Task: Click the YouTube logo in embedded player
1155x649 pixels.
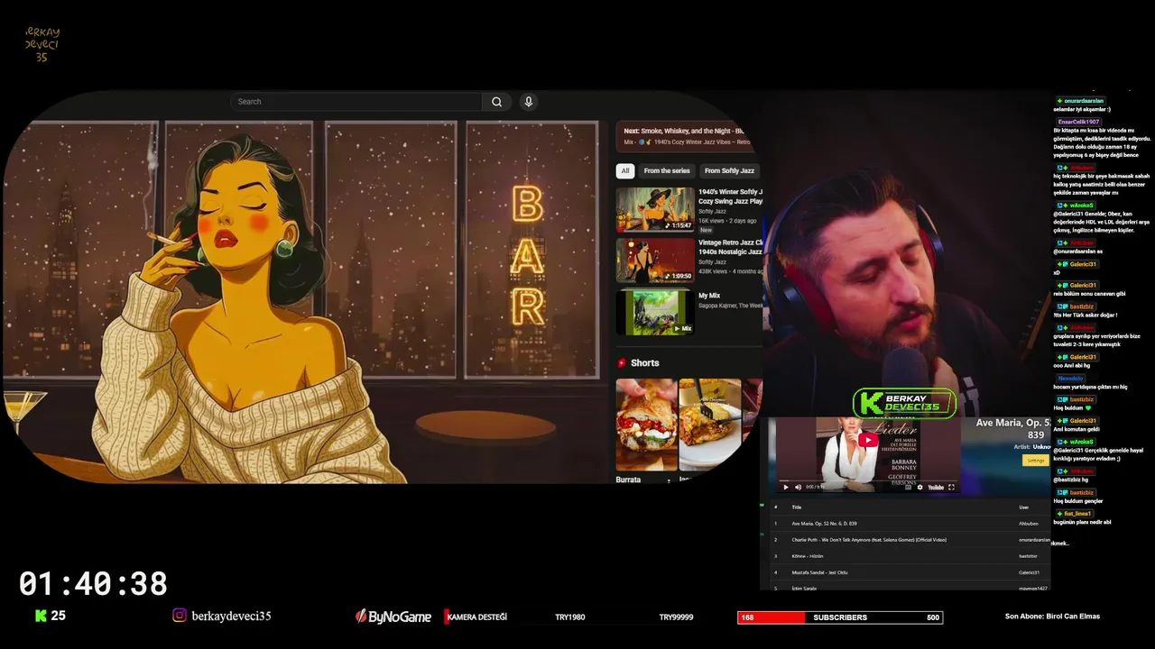Action: pos(936,487)
